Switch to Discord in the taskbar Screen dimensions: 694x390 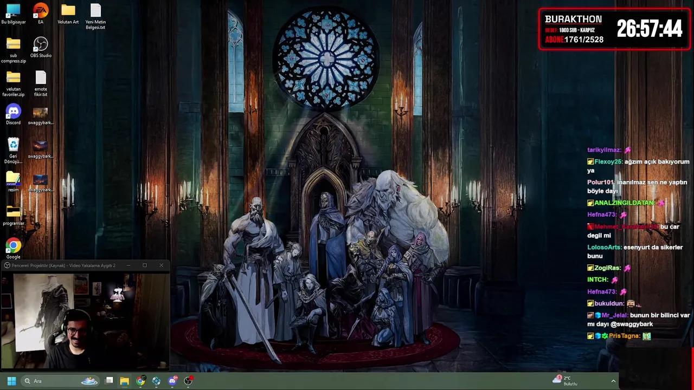[x=172, y=381]
